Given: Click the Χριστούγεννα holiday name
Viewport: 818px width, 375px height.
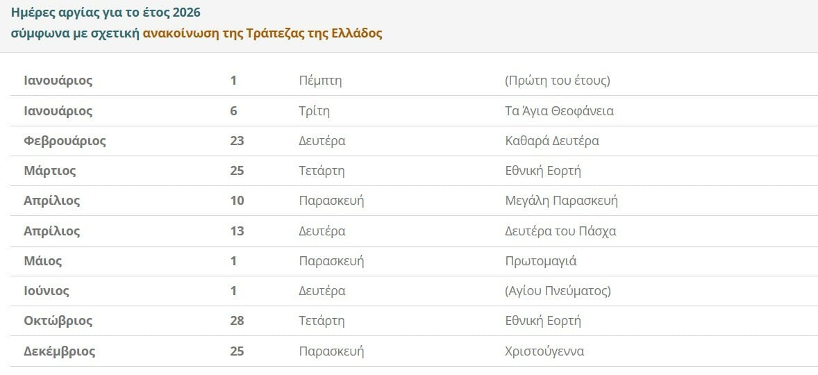Looking at the screenshot, I should click(544, 351).
